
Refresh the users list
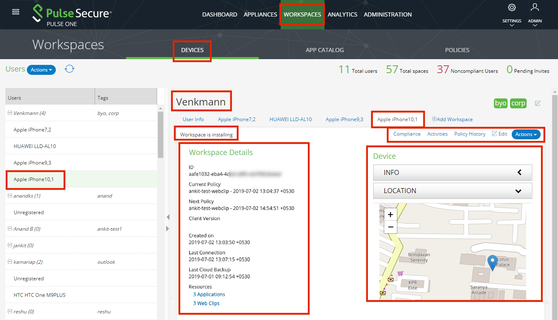coord(69,69)
